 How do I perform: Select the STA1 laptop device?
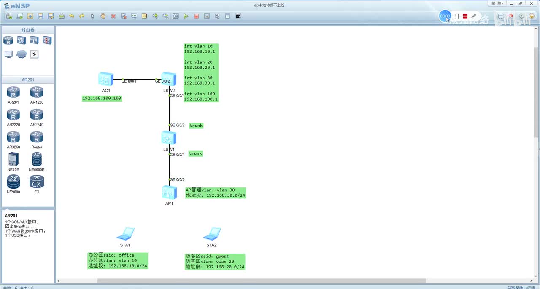(x=125, y=234)
